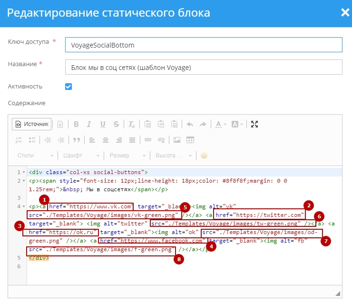Click the insert table icon
Screen dimensions: 352x303
[x=190, y=140]
